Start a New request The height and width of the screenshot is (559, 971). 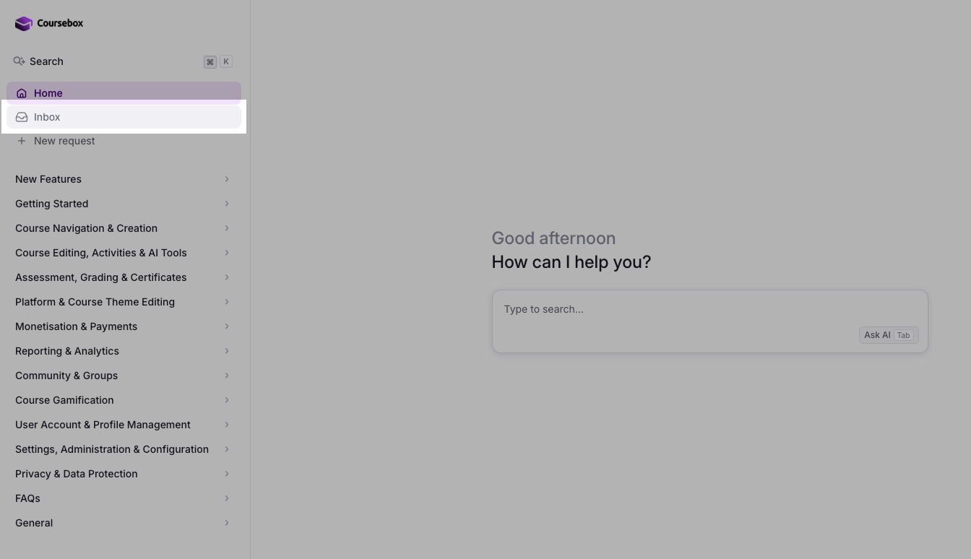124,141
